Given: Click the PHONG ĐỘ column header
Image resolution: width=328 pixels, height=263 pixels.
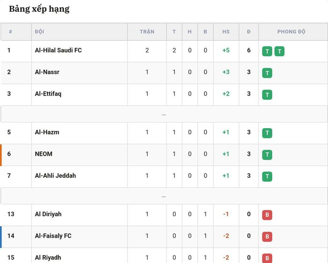Looking at the screenshot, I should pos(291,32).
